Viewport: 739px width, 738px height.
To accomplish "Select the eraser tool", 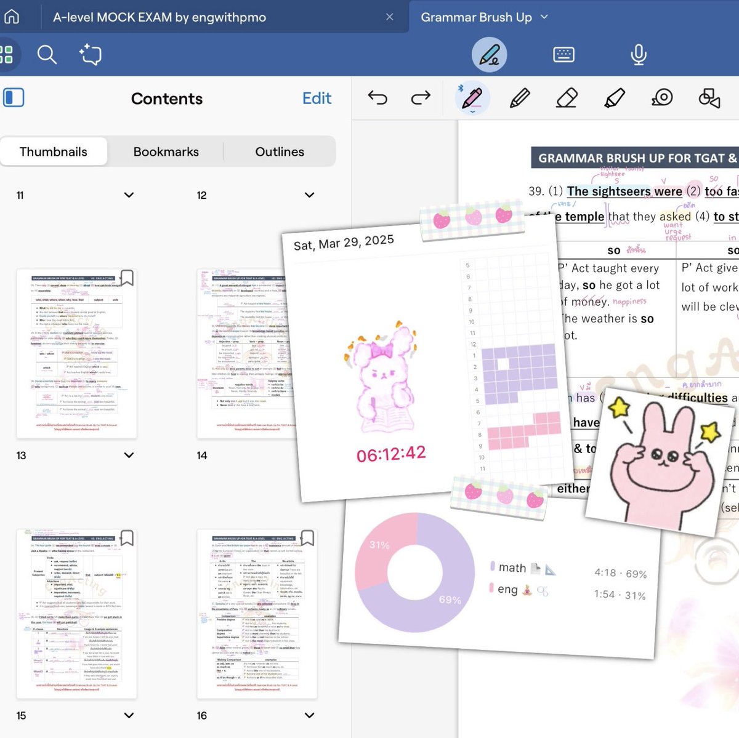I will (567, 98).
